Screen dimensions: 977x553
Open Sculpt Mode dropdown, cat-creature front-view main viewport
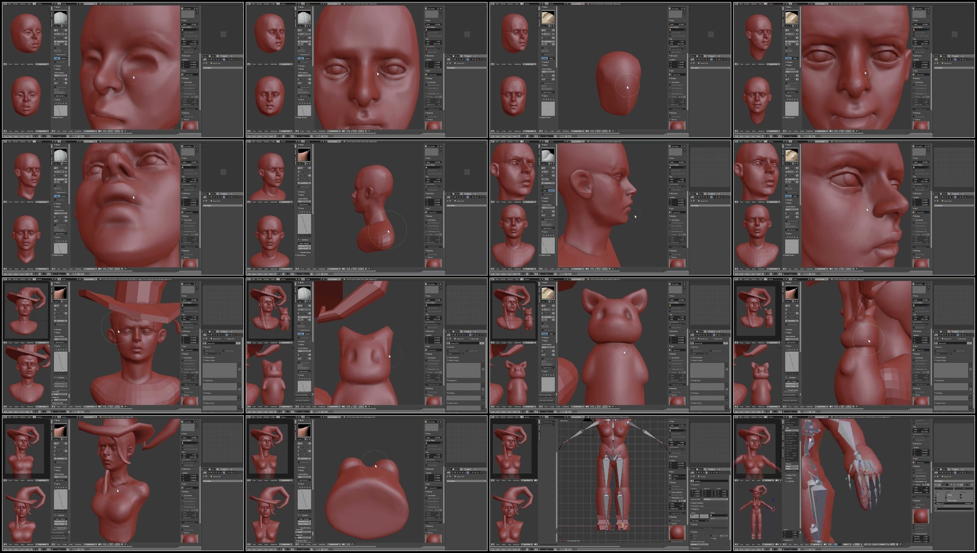578,407
